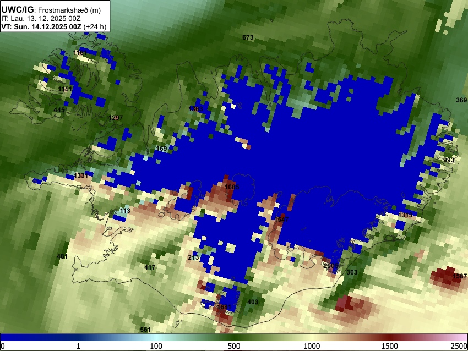Click the map value 1297

click(x=116, y=118)
